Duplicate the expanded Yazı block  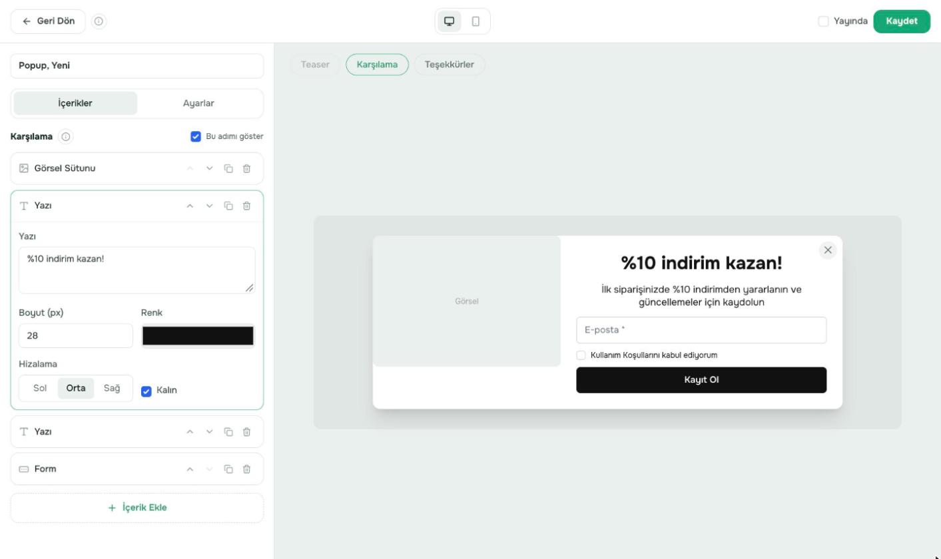pyautogui.click(x=228, y=206)
